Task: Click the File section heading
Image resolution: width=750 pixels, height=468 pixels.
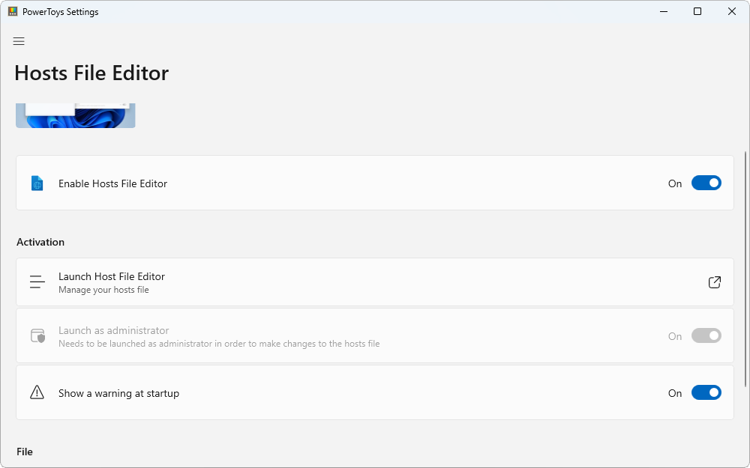Action: point(25,452)
